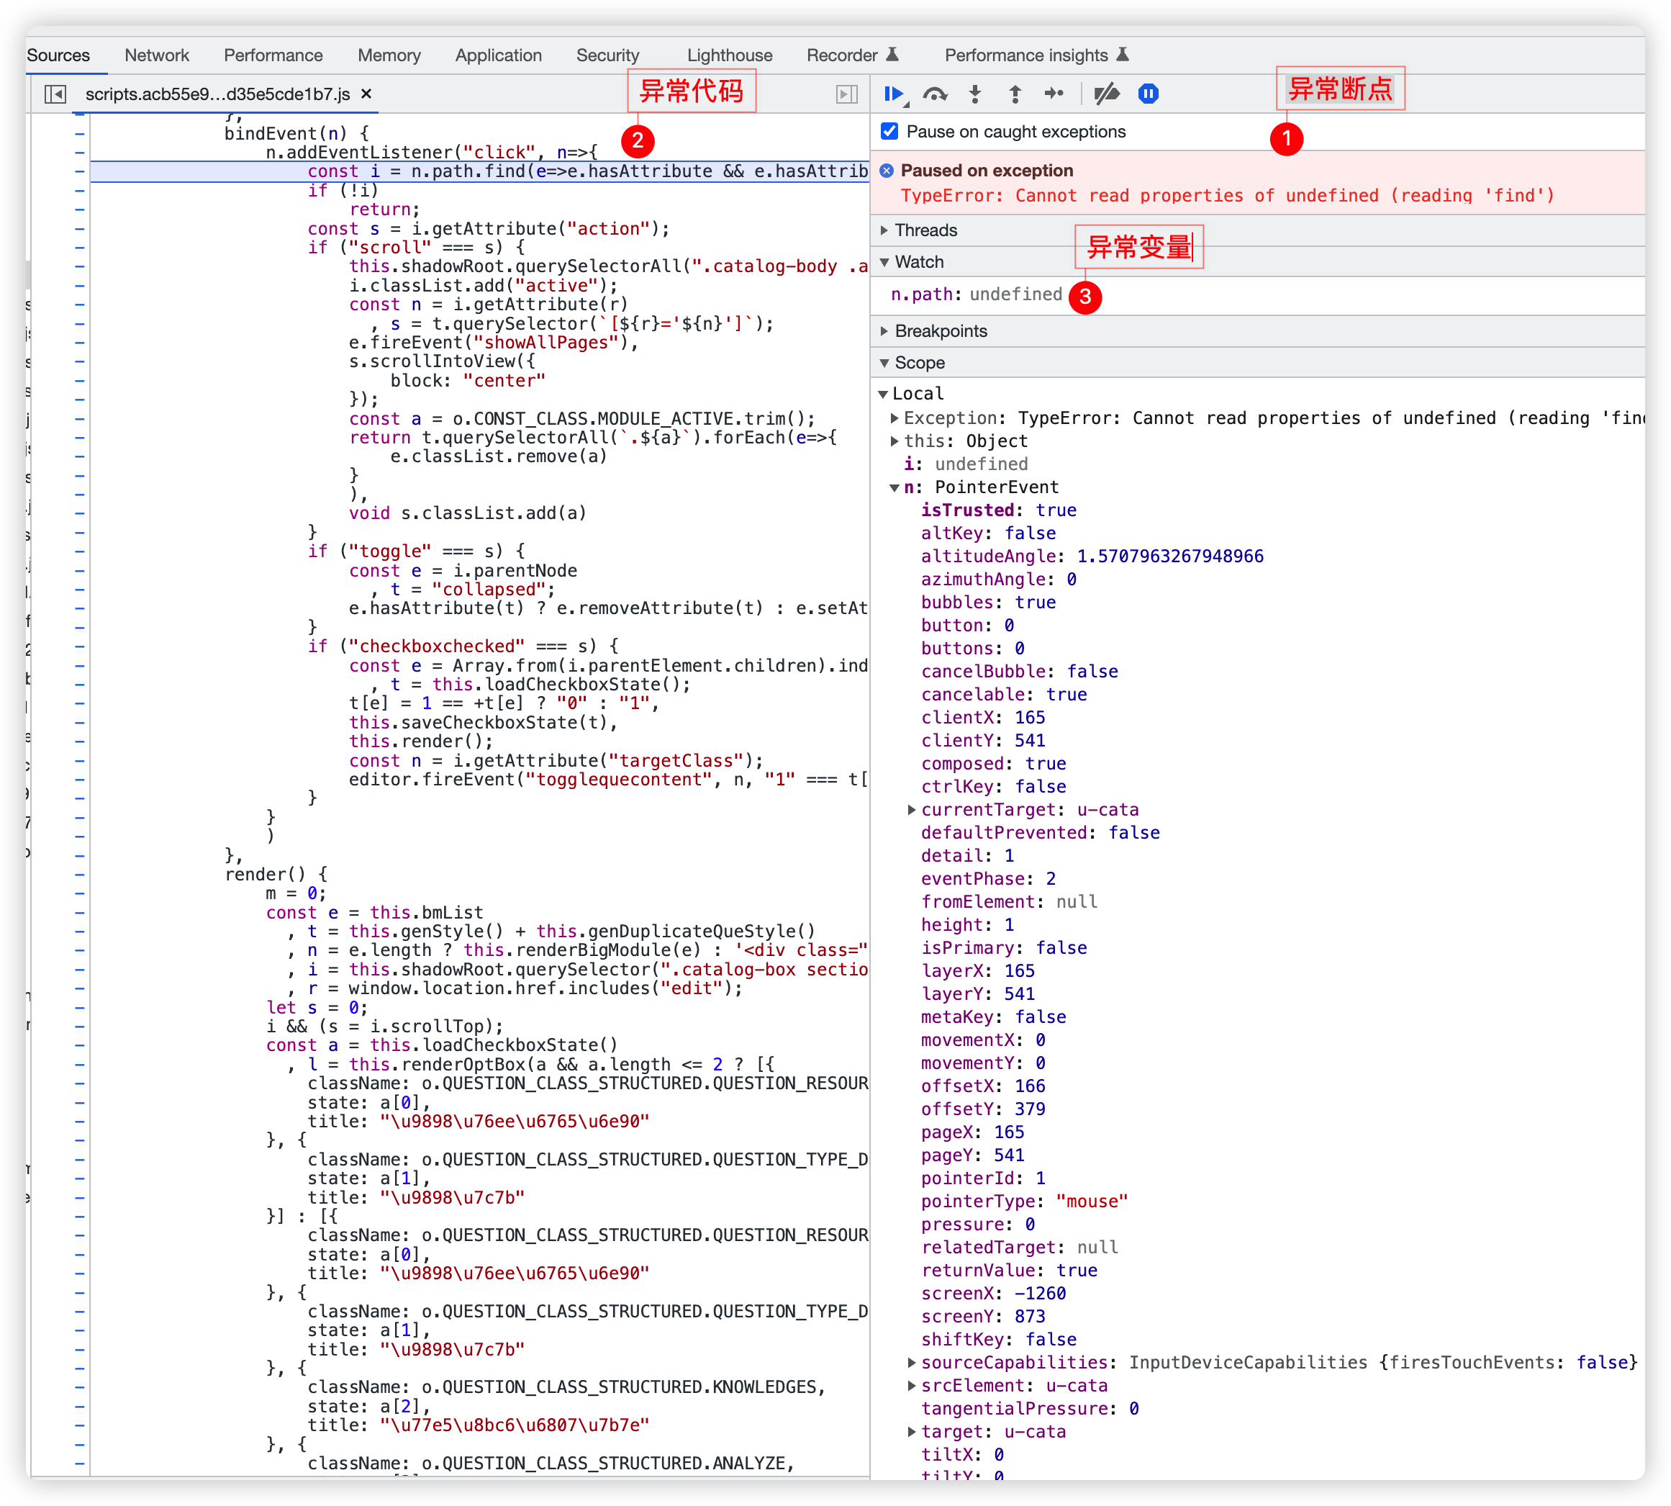The width and height of the screenshot is (1671, 1506).
Task: Click the highlighted n.path.find code line
Action: coord(480,171)
